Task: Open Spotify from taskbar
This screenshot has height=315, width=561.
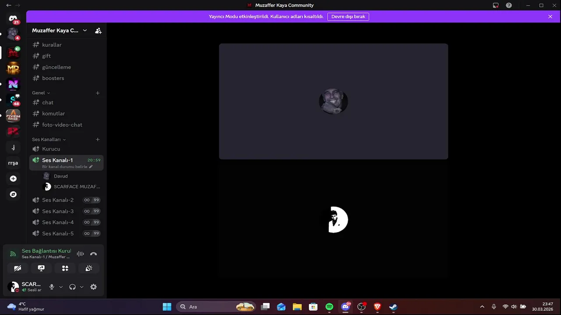Action: [329, 307]
